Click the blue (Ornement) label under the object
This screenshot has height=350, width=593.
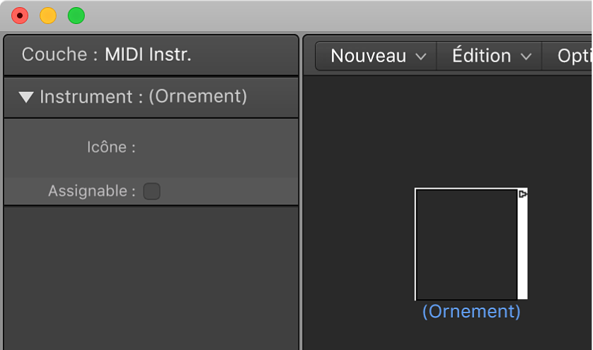click(471, 311)
